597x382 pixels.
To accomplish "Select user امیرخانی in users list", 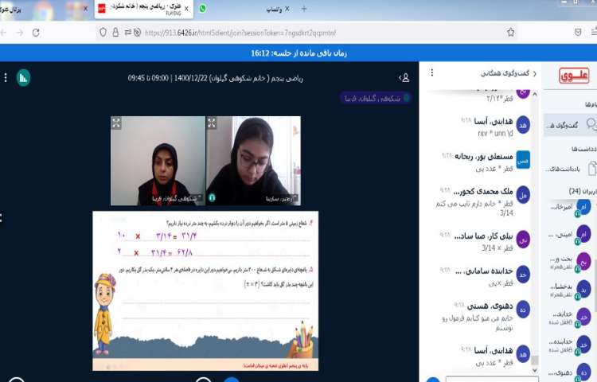I will [570, 208].
